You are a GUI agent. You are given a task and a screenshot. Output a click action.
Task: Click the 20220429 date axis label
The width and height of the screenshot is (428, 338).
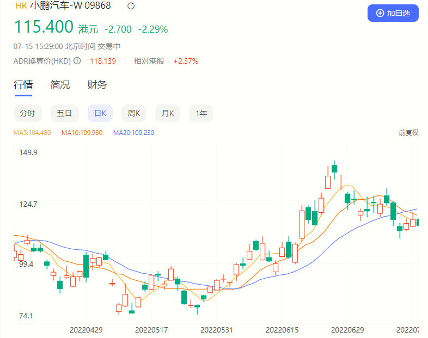pyautogui.click(x=86, y=330)
